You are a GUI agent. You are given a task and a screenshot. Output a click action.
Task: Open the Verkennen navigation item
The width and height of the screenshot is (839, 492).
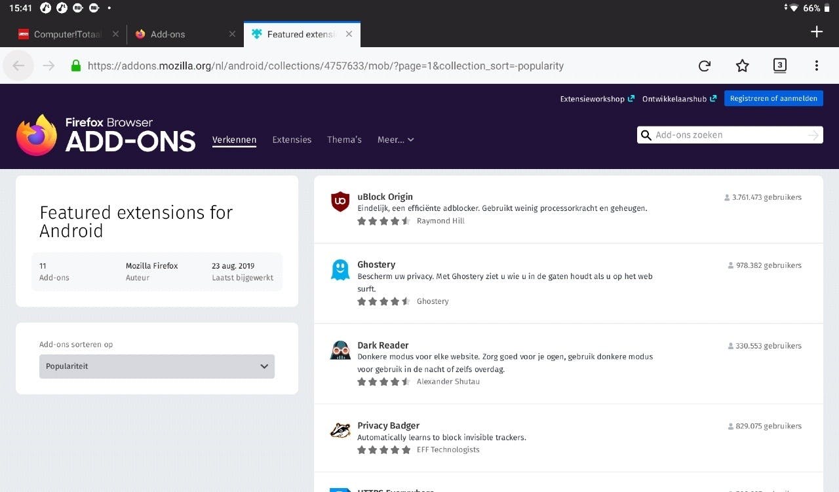click(234, 140)
